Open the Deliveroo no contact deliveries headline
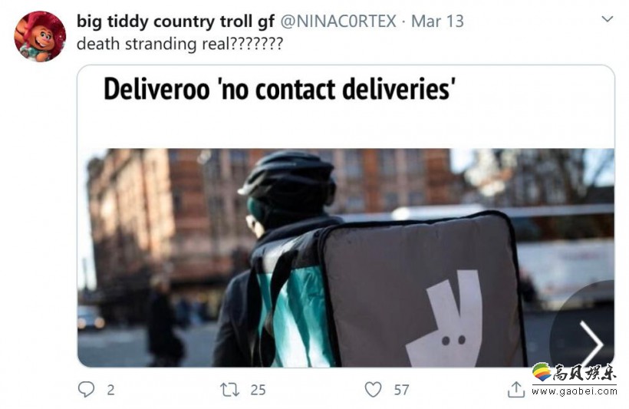The width and height of the screenshot is (629, 409). click(280, 89)
